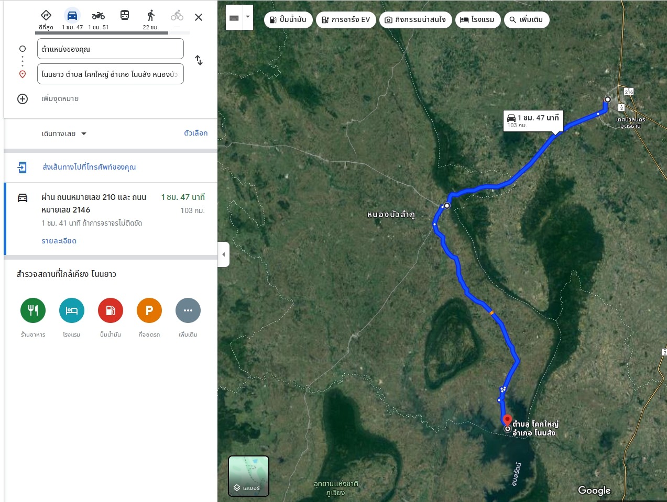Select the walking travel mode

coord(151,16)
